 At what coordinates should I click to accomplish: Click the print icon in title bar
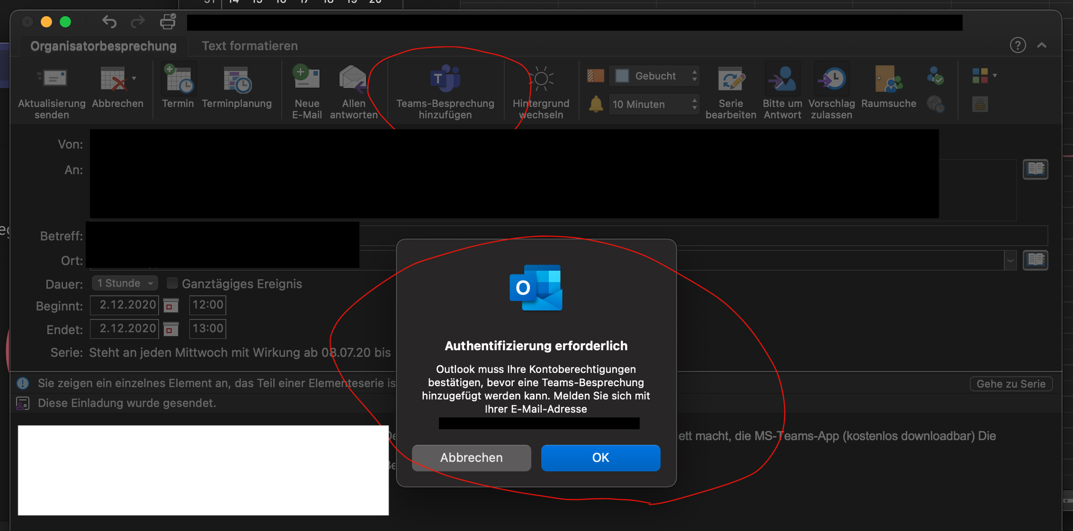(x=168, y=21)
